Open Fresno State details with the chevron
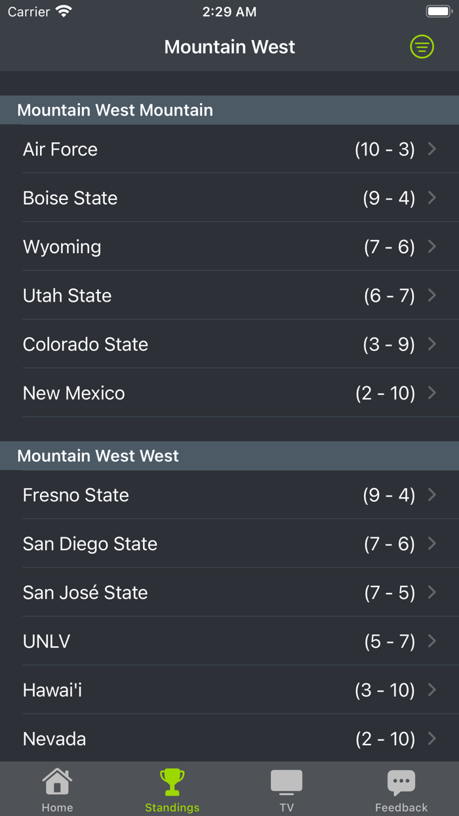 pos(432,495)
